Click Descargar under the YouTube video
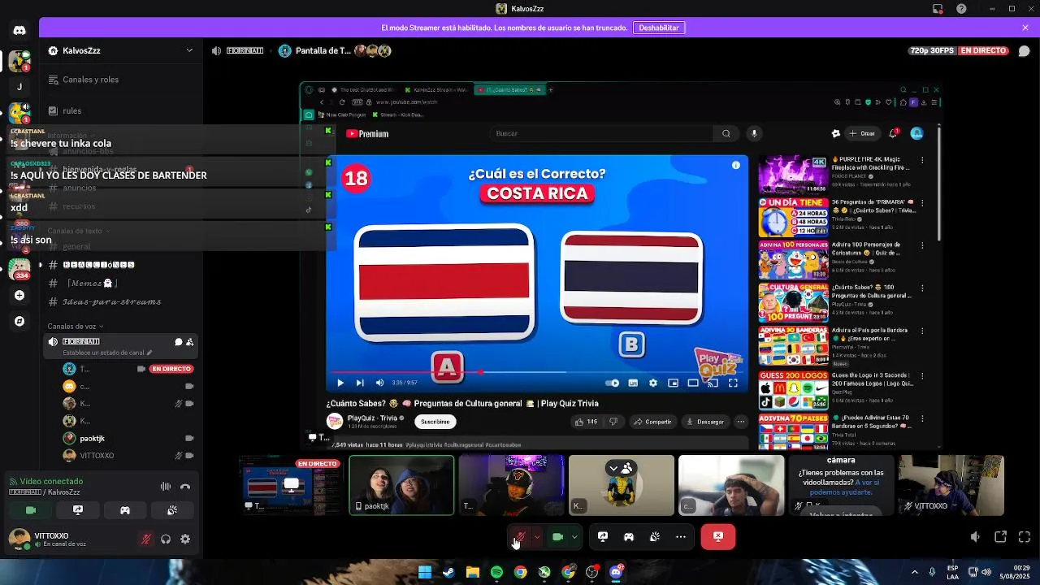 coord(705,422)
